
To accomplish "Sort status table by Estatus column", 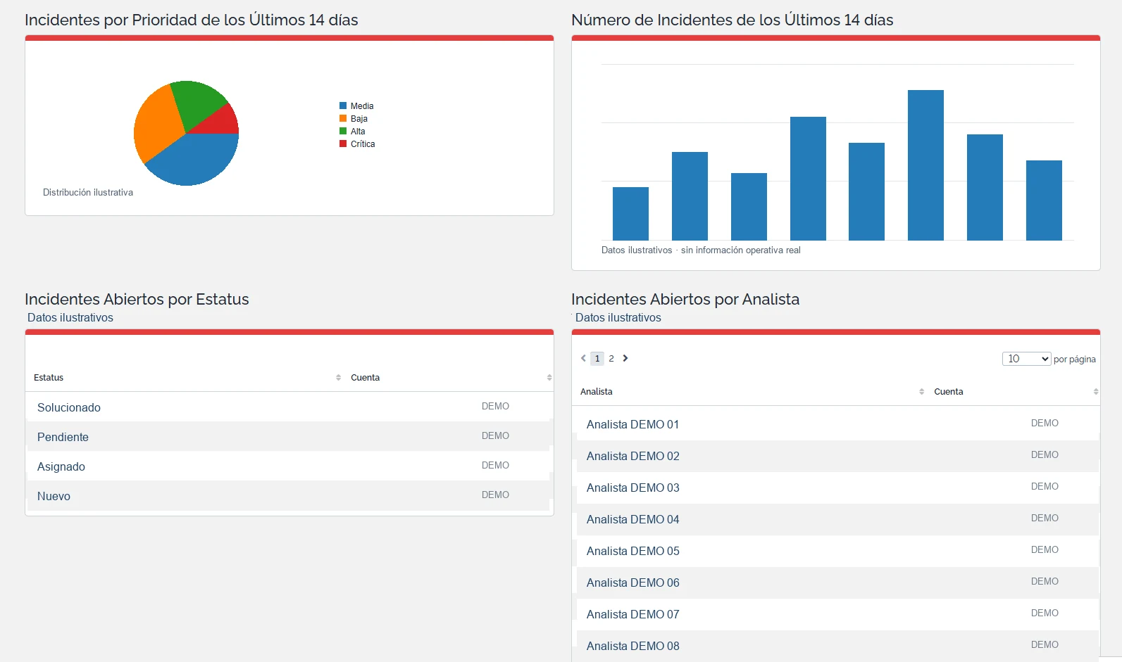I will (x=338, y=378).
